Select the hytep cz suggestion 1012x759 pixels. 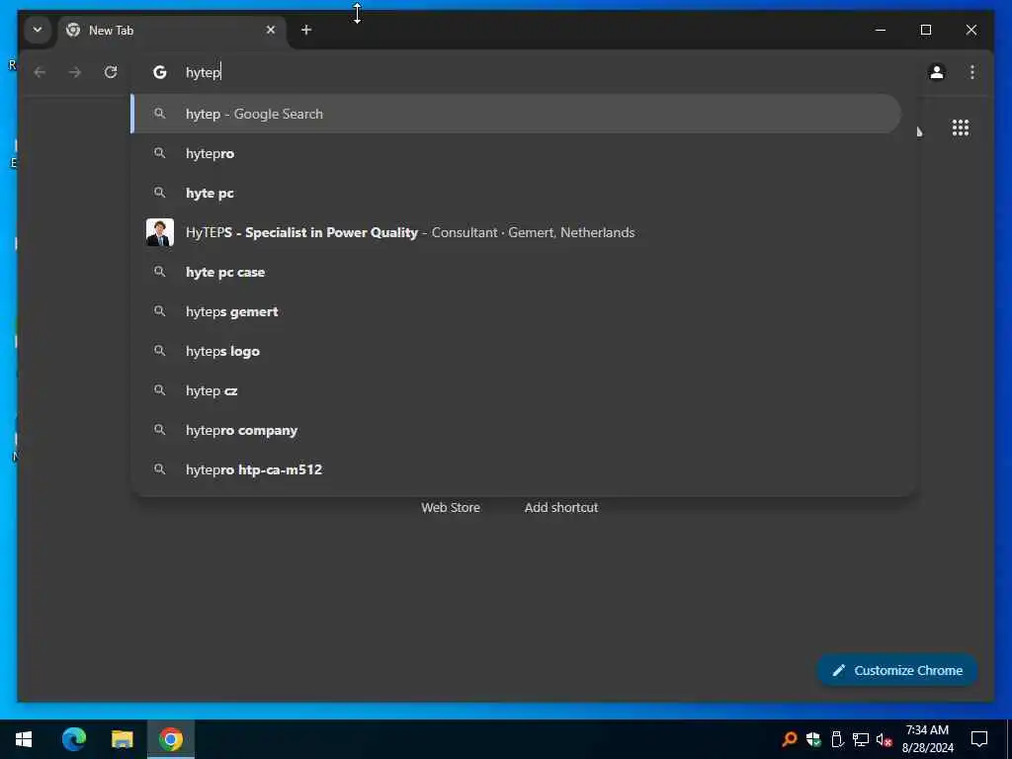[515, 390]
